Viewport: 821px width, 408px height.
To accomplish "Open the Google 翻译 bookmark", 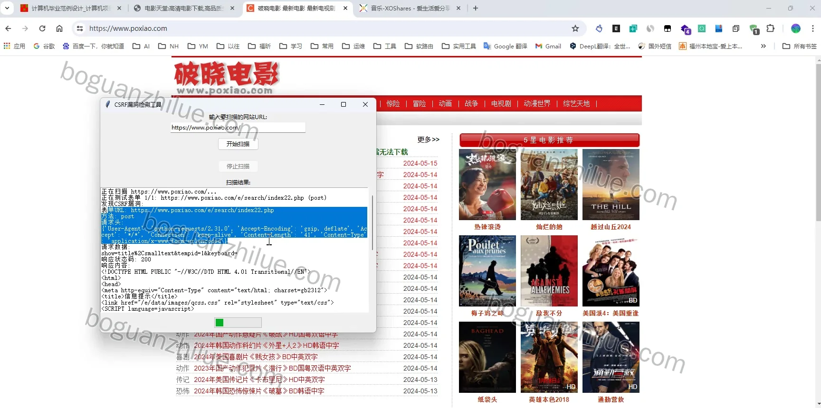I will [506, 46].
